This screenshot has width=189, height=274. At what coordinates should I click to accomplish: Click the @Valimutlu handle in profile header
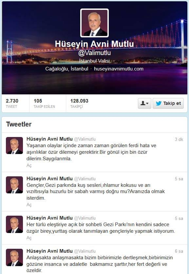[94, 53]
